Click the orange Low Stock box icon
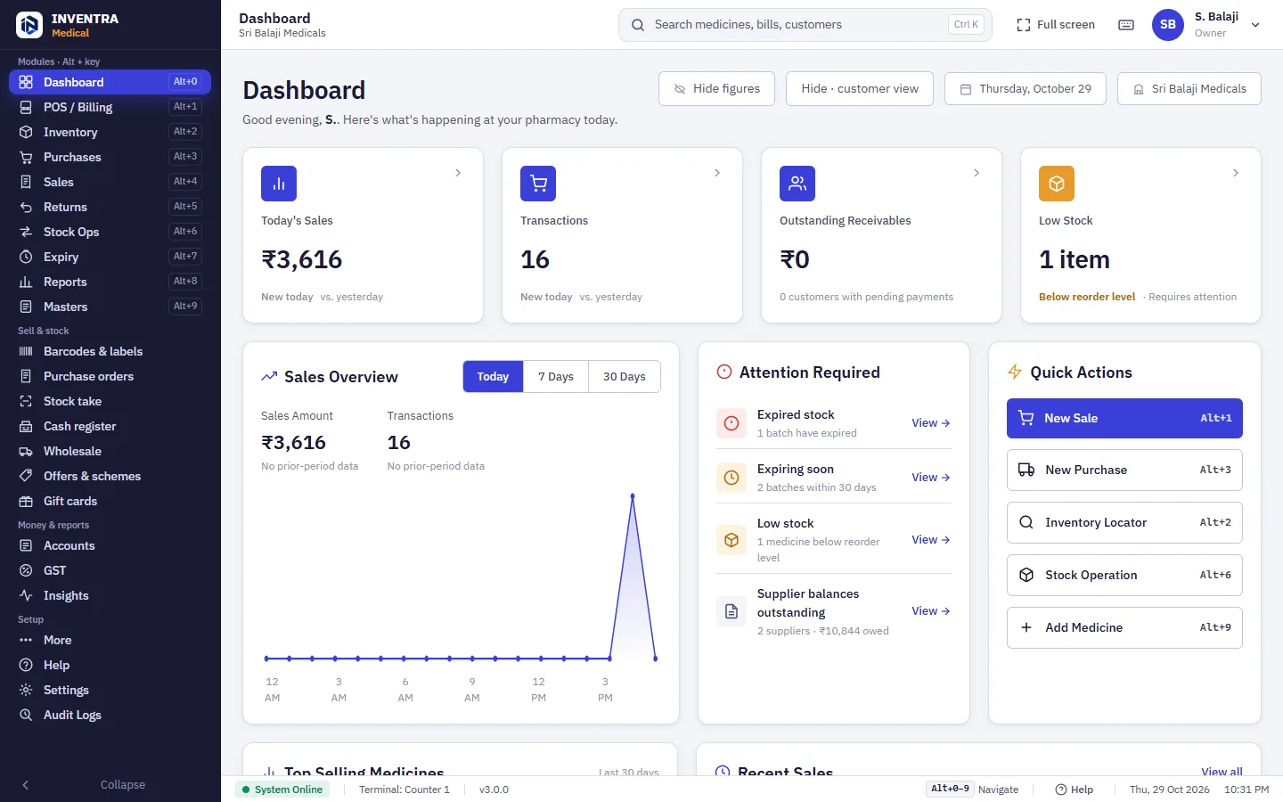The width and height of the screenshot is (1283, 802). (x=1057, y=184)
